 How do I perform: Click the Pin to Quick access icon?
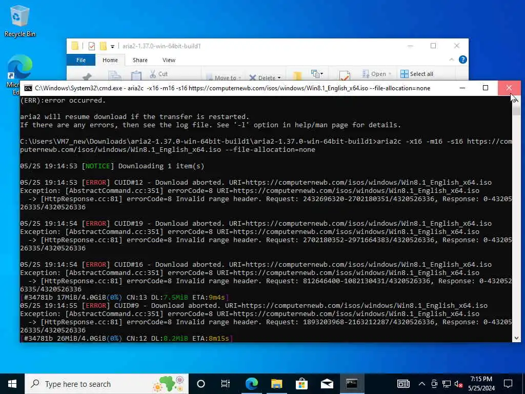click(x=87, y=76)
